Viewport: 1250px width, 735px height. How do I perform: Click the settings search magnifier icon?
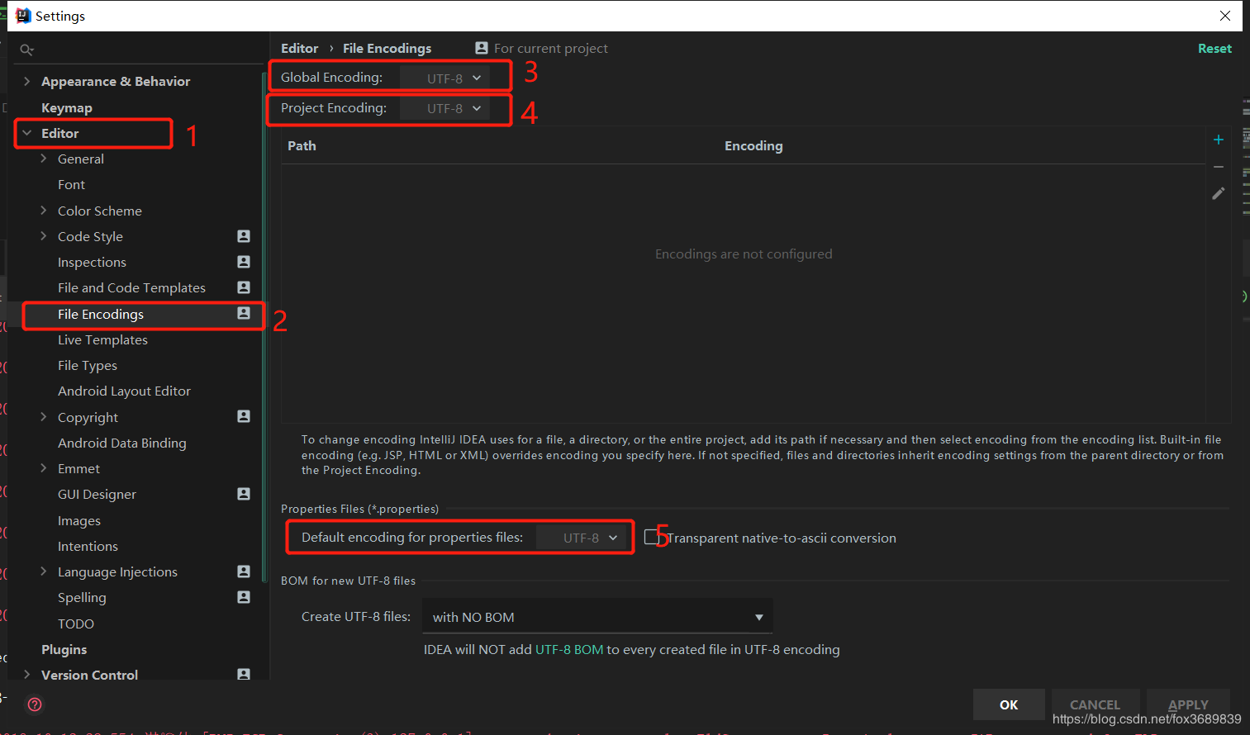tap(26, 50)
